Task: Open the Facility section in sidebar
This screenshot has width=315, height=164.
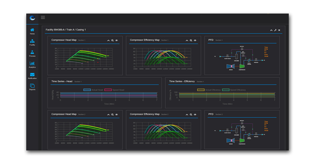Action: (x=32, y=42)
